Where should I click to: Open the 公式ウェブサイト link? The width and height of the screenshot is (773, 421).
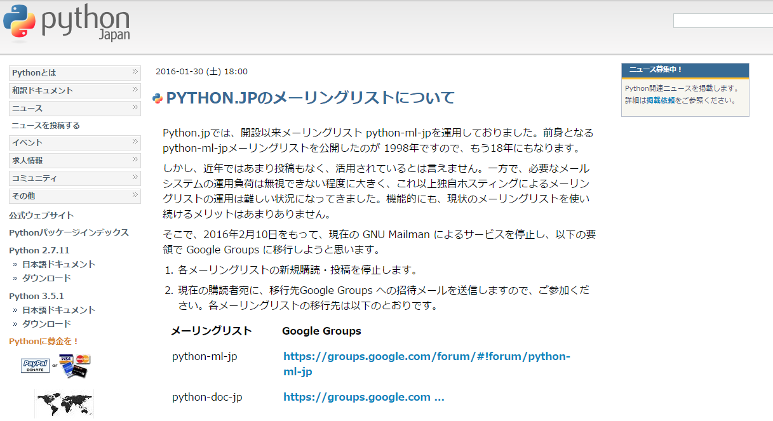tap(41, 215)
